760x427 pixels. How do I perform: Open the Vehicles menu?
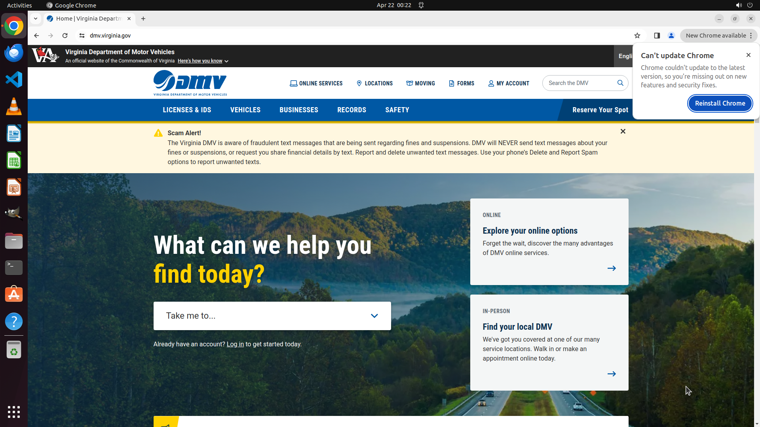click(245, 110)
